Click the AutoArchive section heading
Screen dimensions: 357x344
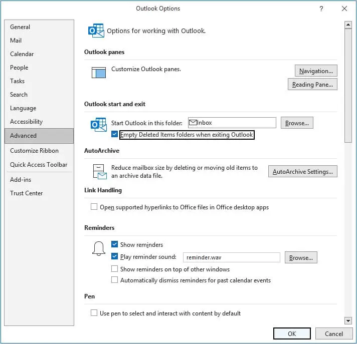pos(102,151)
